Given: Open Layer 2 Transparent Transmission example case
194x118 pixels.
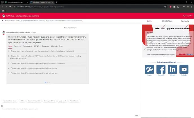Looking at the screenshot, I should click(38, 63).
